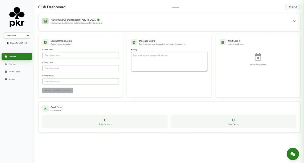304x163 pixels.
Task: Click the Next Game calendar check icon
Action: [223, 42]
